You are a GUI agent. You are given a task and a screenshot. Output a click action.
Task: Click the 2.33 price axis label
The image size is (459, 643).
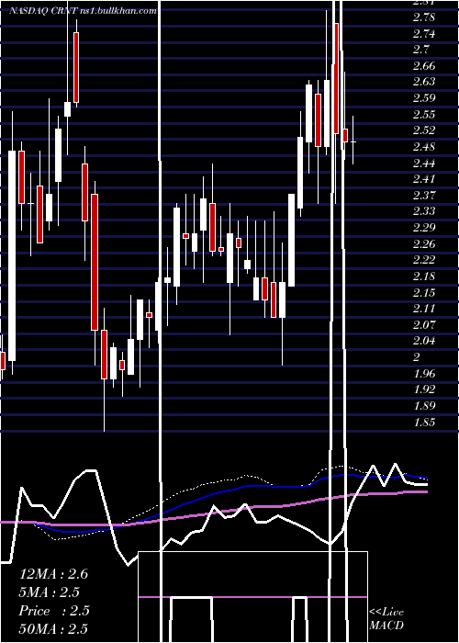pos(424,211)
